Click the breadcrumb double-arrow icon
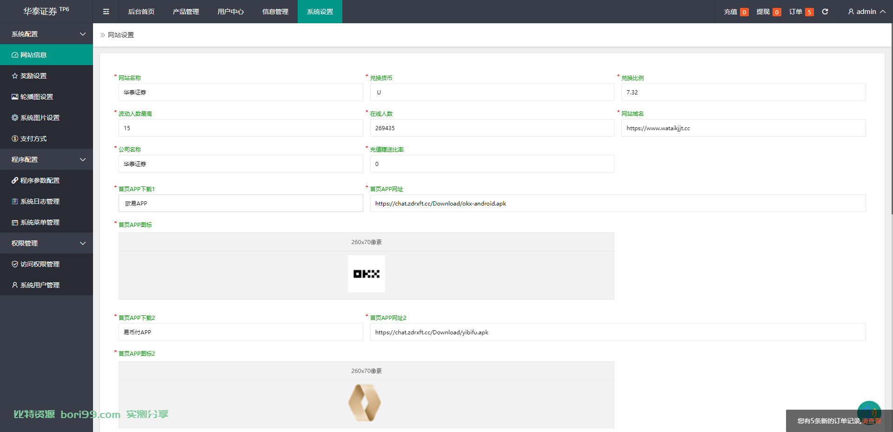Screen dimensions: 893x432 point(103,35)
